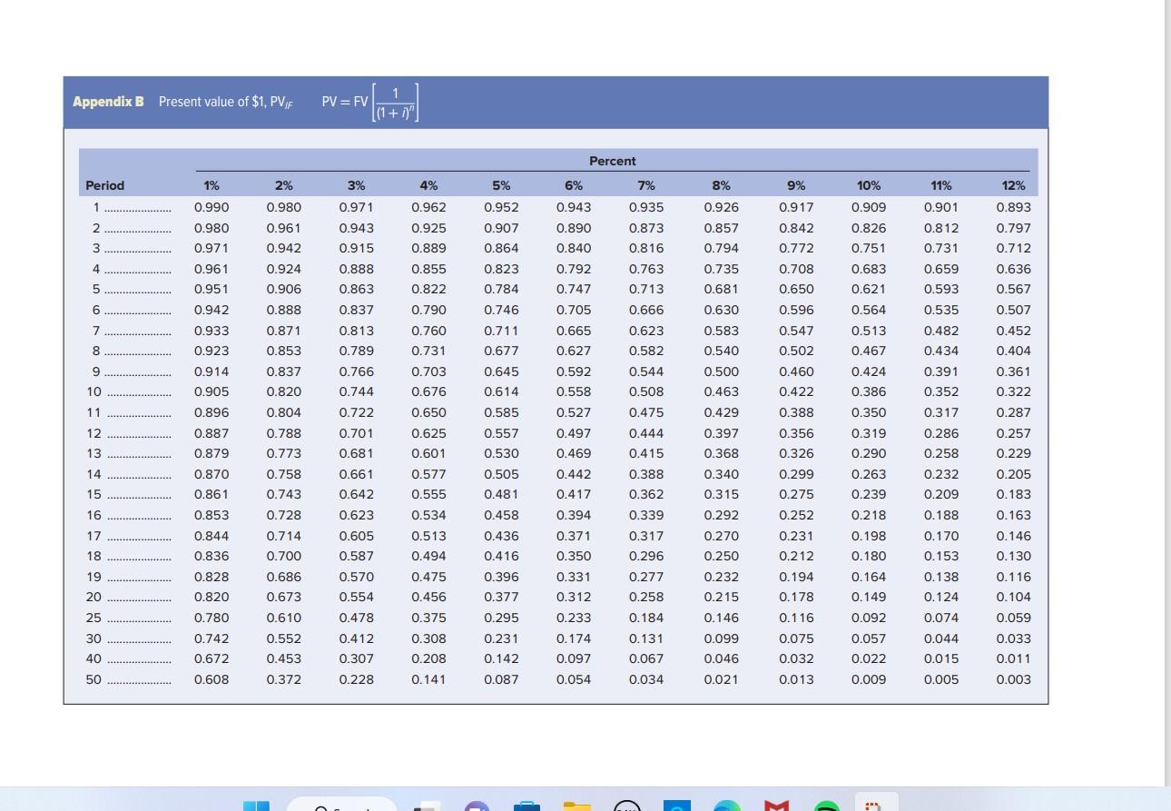This screenshot has width=1171, height=811.
Task: Click period 30 value 0.412 under 3%
Action: point(356,638)
